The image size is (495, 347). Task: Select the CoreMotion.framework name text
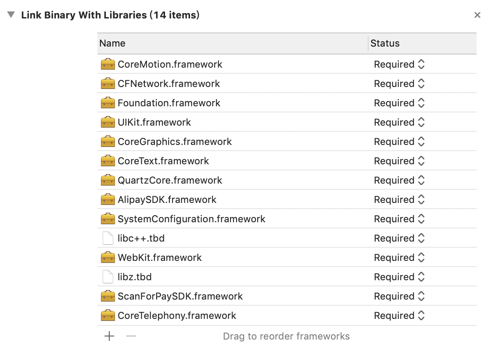click(x=170, y=64)
